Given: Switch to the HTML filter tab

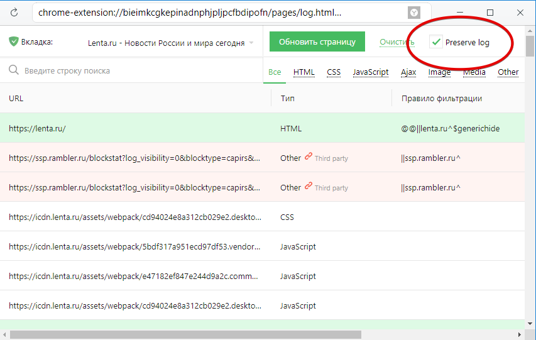Looking at the screenshot, I should pyautogui.click(x=304, y=72).
